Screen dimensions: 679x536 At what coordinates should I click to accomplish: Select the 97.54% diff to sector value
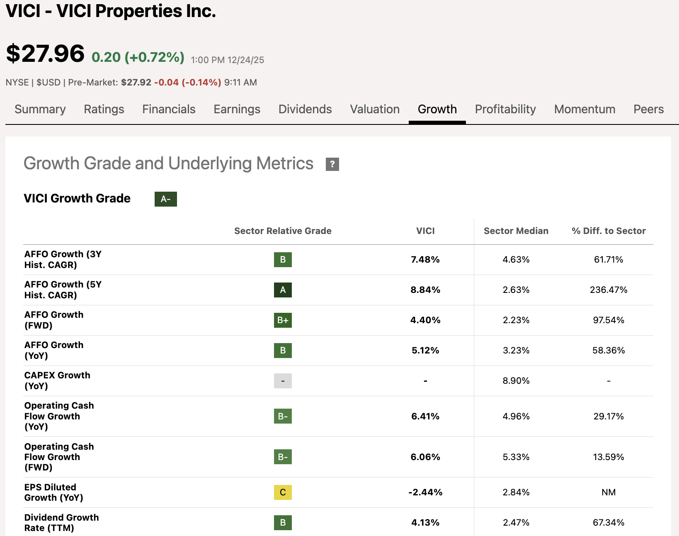[609, 320]
